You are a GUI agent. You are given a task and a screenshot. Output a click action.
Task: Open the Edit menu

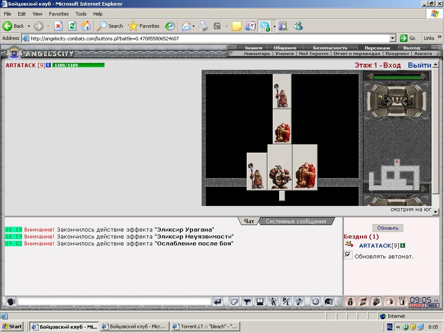[x=22, y=14]
